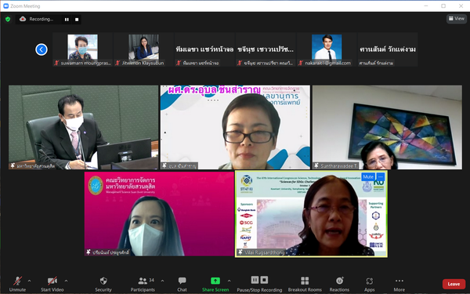Select the ศานสันต์ รักแต่งาม participant tile
The image size is (470, 294).
pos(388,49)
